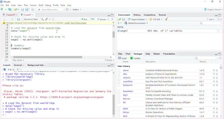Clear environment objects with the broom icon
224x119 pixels.
tap(166, 19)
